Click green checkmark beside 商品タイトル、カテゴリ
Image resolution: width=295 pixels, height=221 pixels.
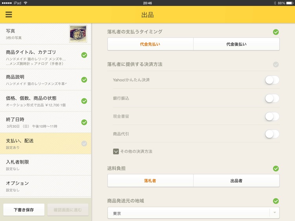(x=84, y=55)
